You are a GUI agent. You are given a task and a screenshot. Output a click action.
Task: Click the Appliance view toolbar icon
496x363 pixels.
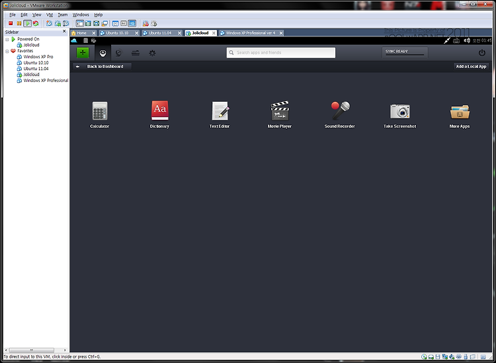tap(124, 23)
